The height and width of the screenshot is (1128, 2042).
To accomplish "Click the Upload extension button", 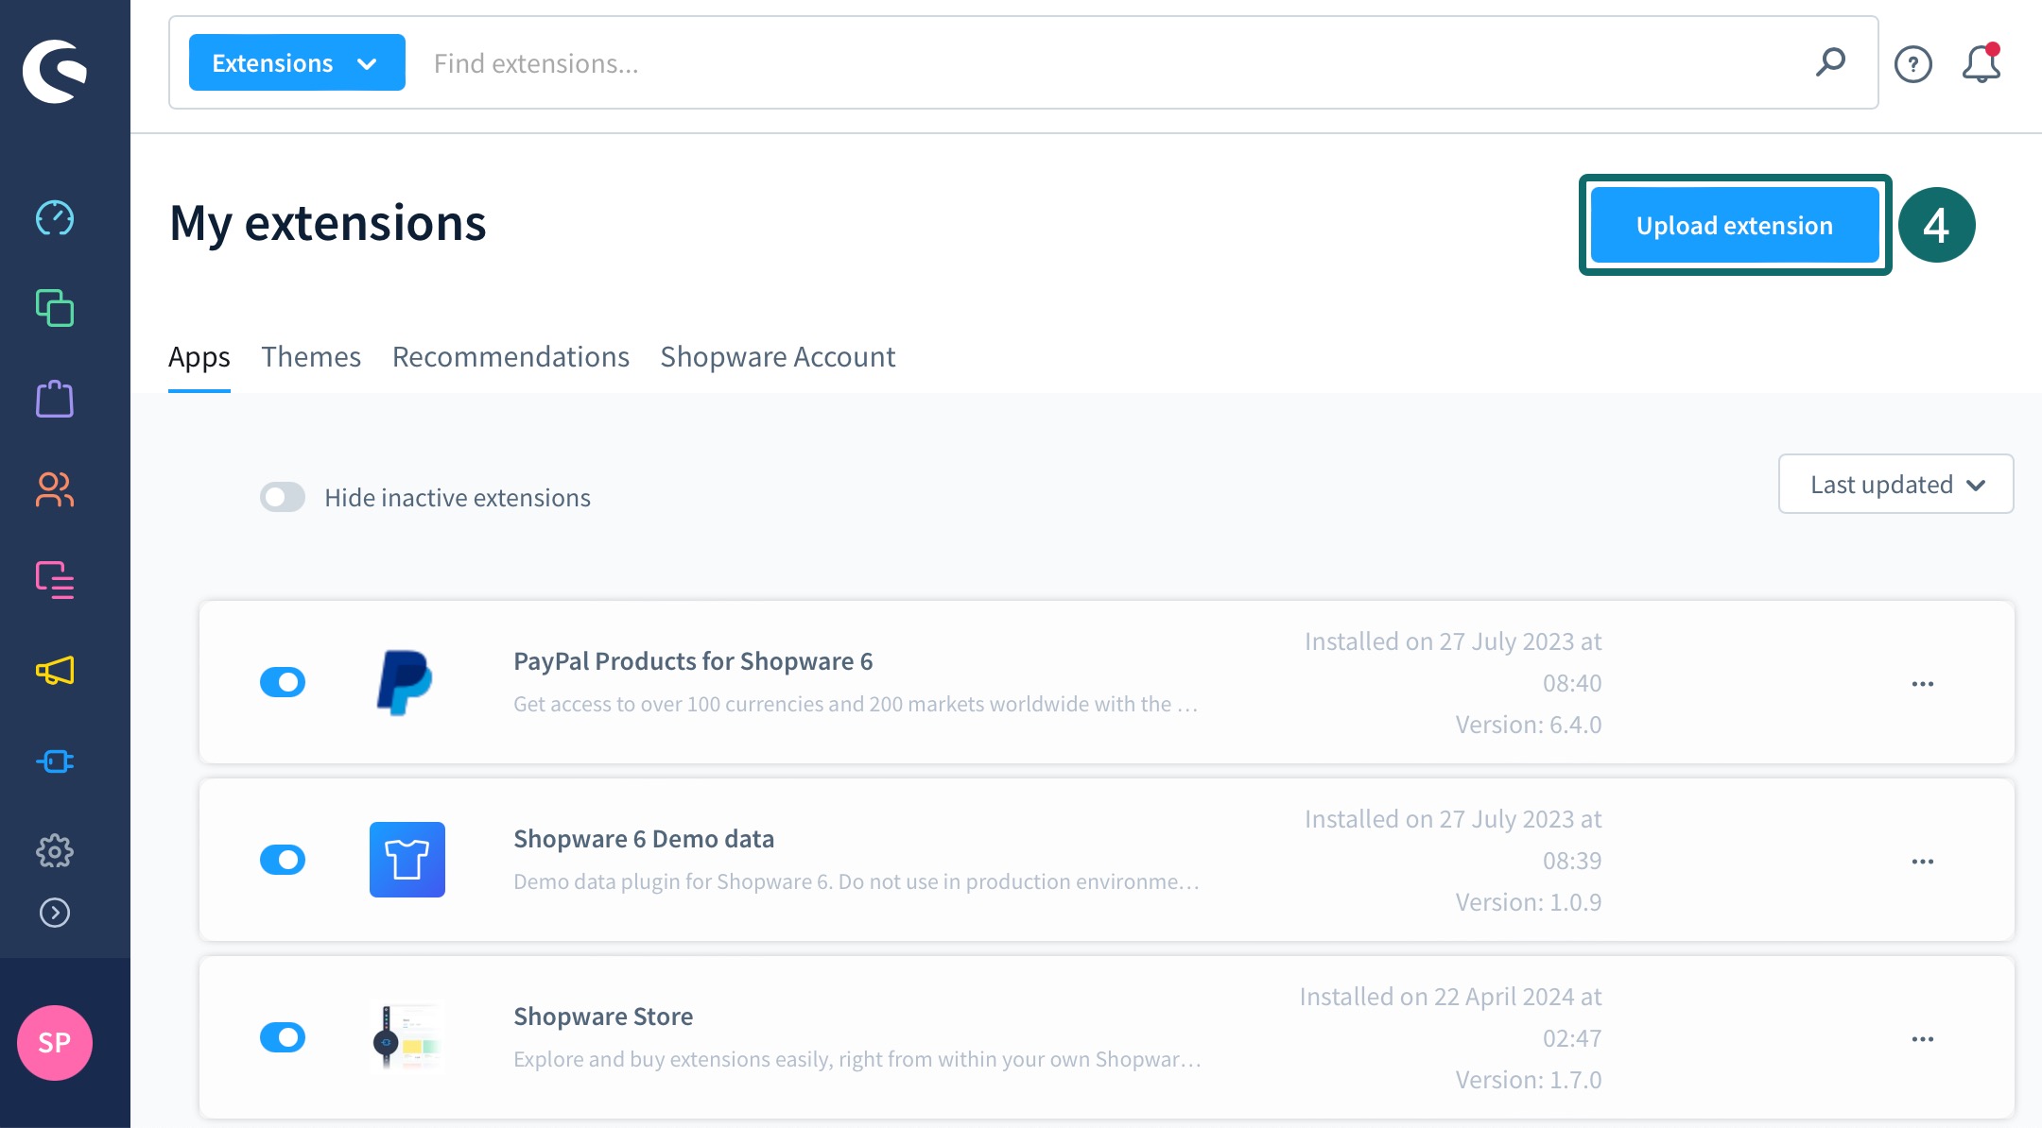I will click(x=1735, y=225).
